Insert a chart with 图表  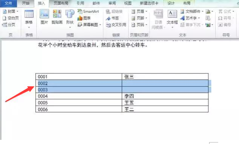pos(84,18)
